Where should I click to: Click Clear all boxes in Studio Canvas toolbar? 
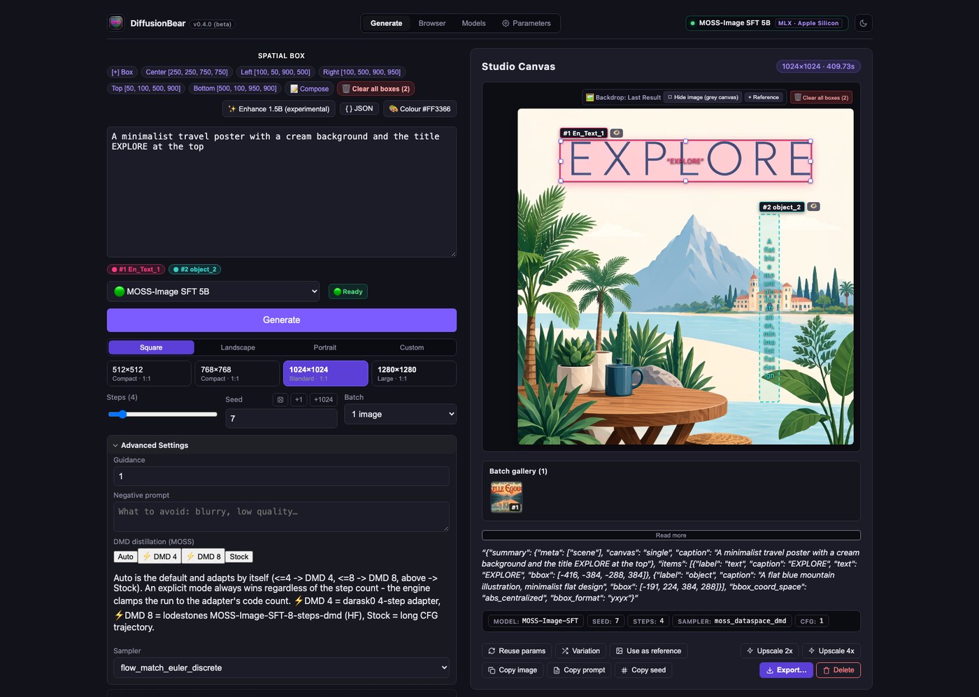(821, 97)
